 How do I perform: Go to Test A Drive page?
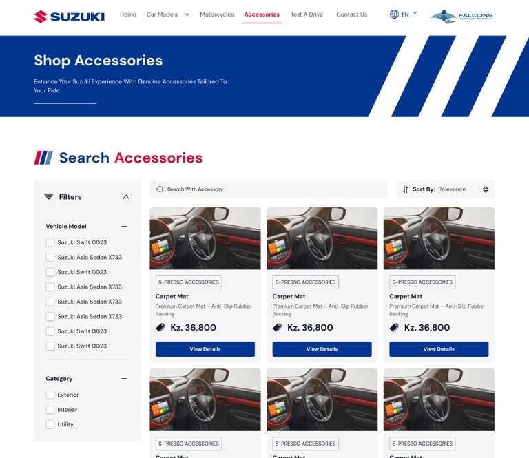click(x=307, y=14)
